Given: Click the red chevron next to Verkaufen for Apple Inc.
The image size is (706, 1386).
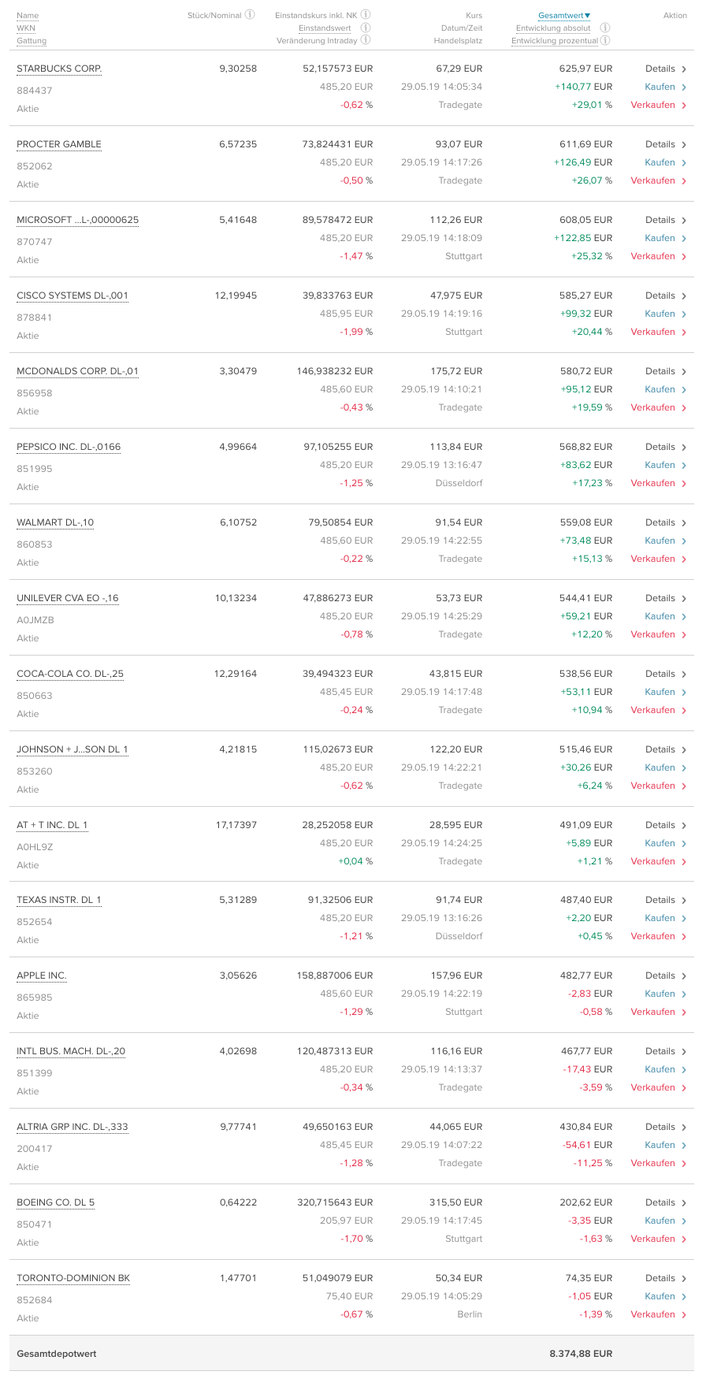Looking at the screenshot, I should (x=684, y=1013).
